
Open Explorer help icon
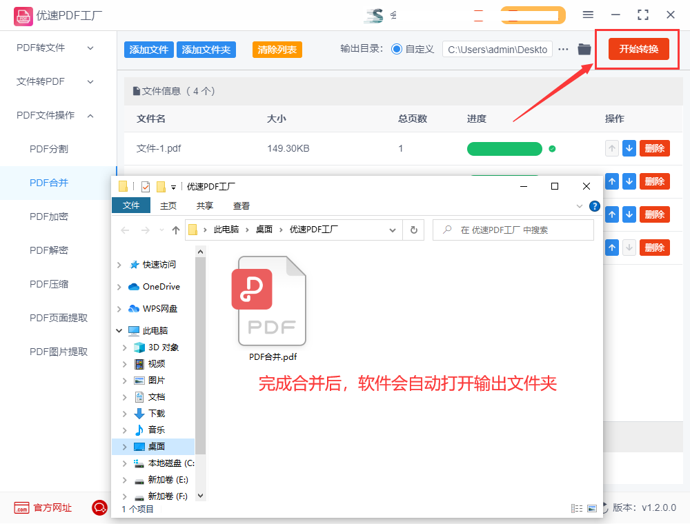595,205
